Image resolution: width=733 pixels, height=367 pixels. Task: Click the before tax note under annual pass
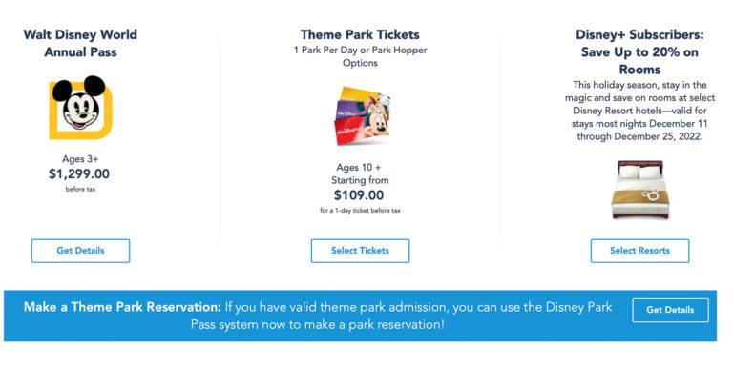point(80,189)
